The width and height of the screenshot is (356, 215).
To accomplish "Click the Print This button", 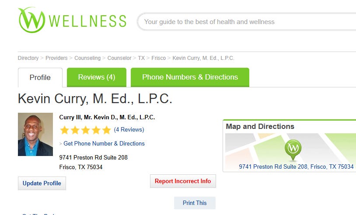I will (195, 203).
